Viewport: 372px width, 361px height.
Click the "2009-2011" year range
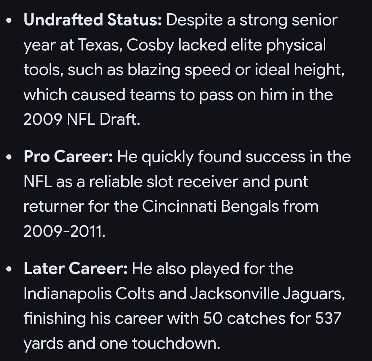tap(64, 231)
